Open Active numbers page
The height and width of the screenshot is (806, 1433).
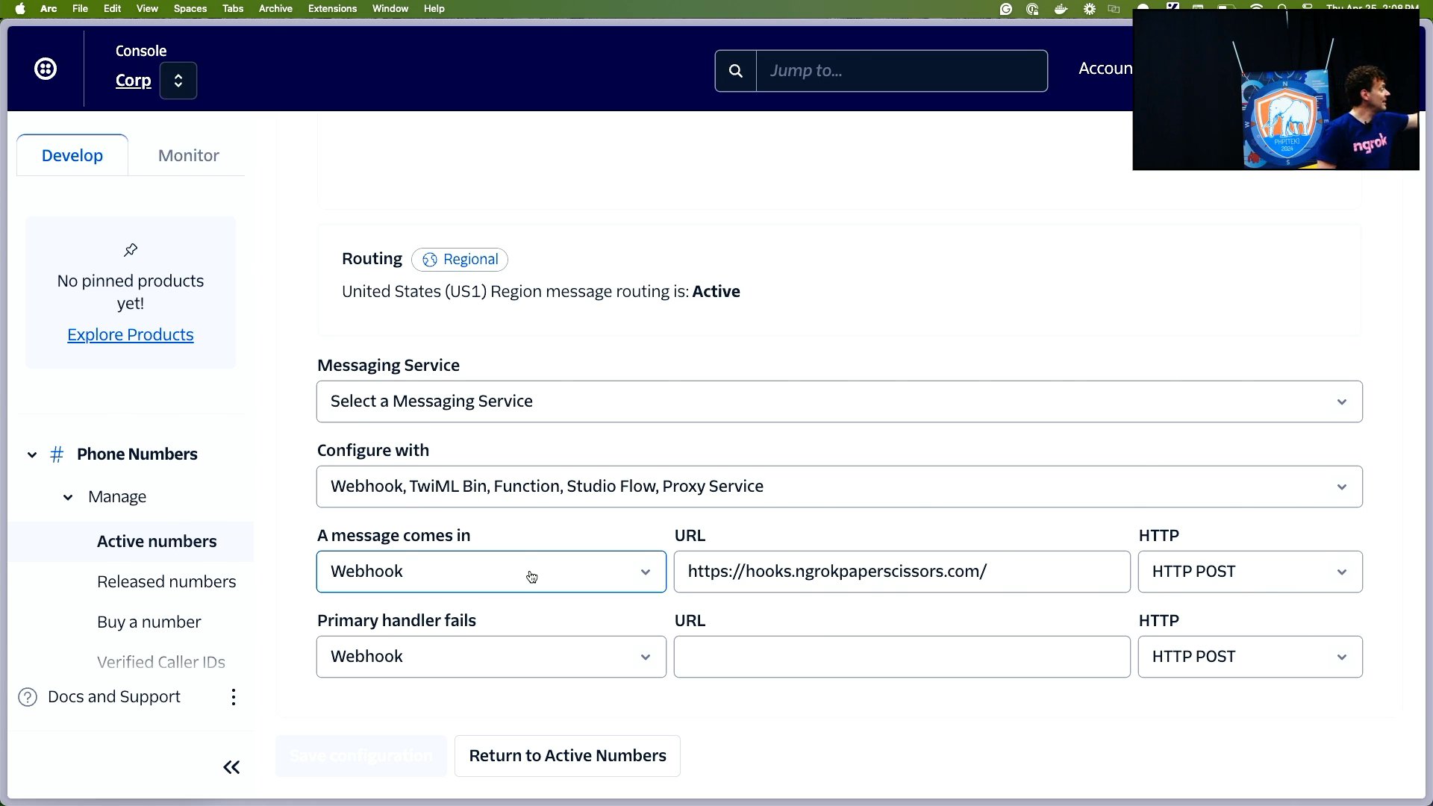point(157,541)
